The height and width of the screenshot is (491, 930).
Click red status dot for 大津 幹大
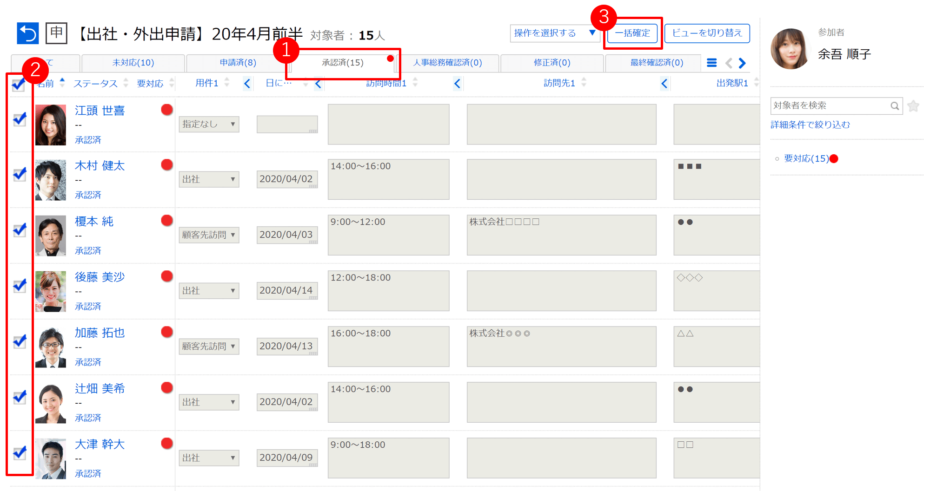[x=167, y=444]
